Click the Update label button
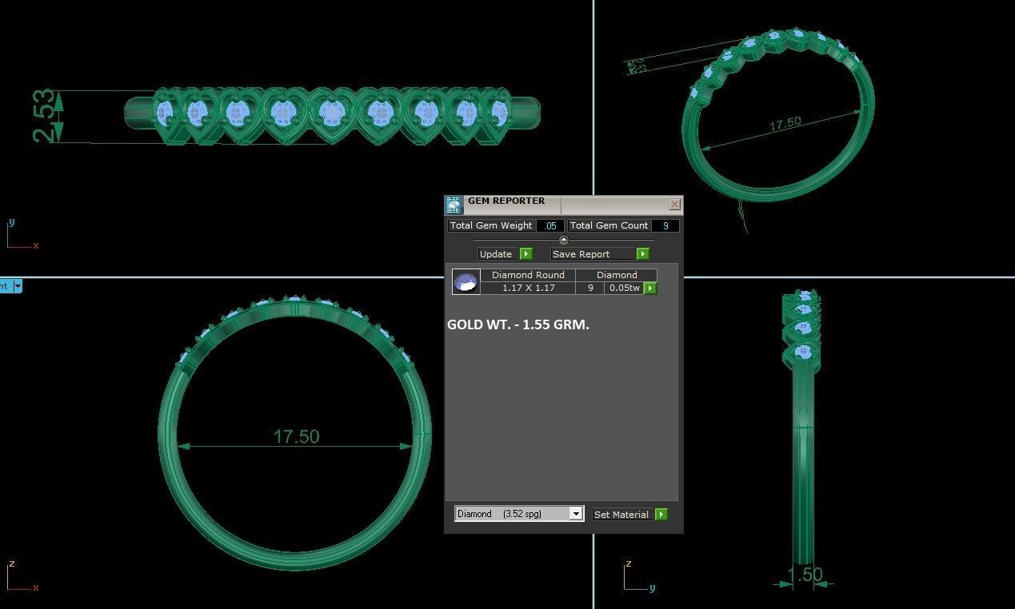The width and height of the screenshot is (1015, 609). click(496, 253)
